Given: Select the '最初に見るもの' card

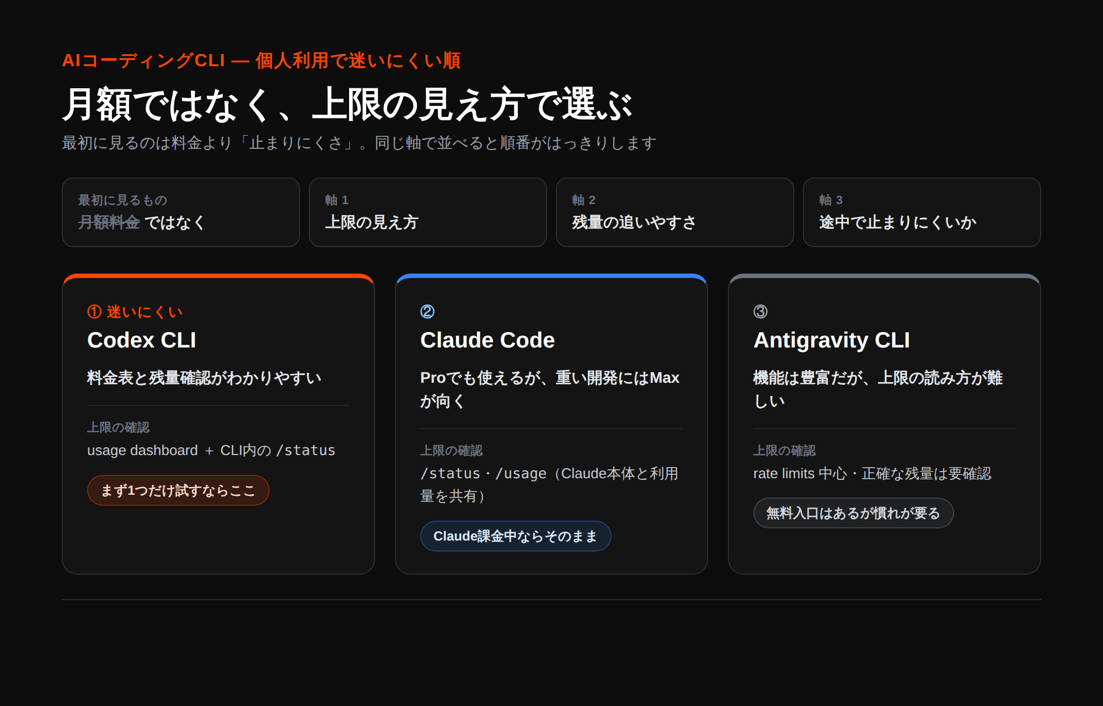Looking at the screenshot, I should click(181, 212).
